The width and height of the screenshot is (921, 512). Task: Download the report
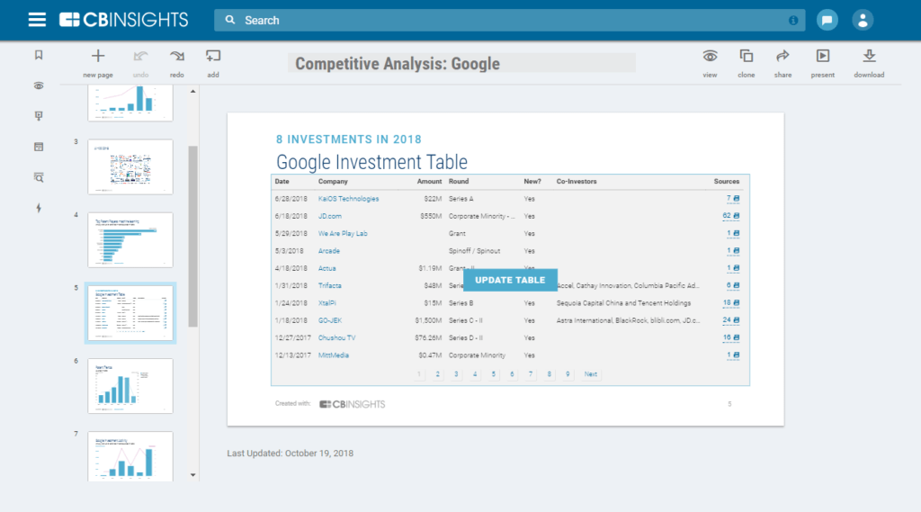click(869, 63)
